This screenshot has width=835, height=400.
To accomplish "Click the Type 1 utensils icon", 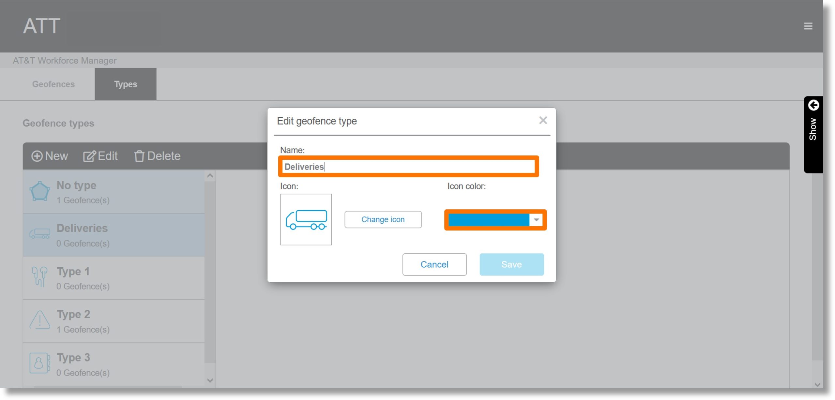I will pyautogui.click(x=40, y=277).
